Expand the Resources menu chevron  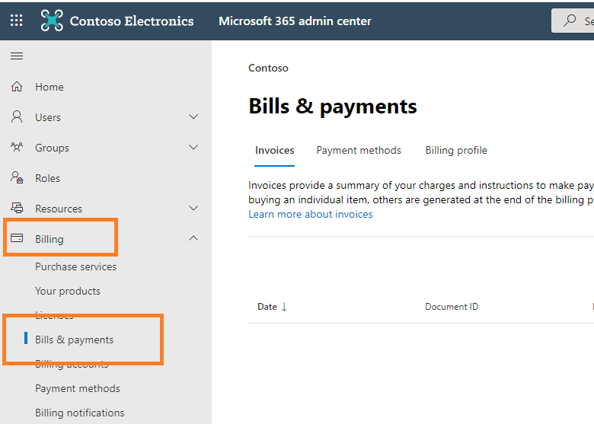tap(193, 208)
